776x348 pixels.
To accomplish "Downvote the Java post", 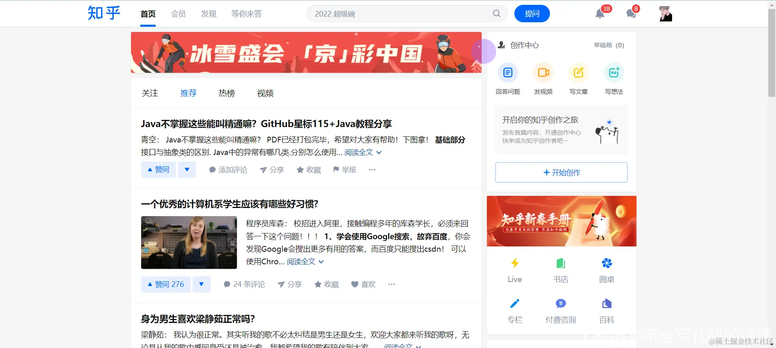I will pyautogui.click(x=187, y=170).
